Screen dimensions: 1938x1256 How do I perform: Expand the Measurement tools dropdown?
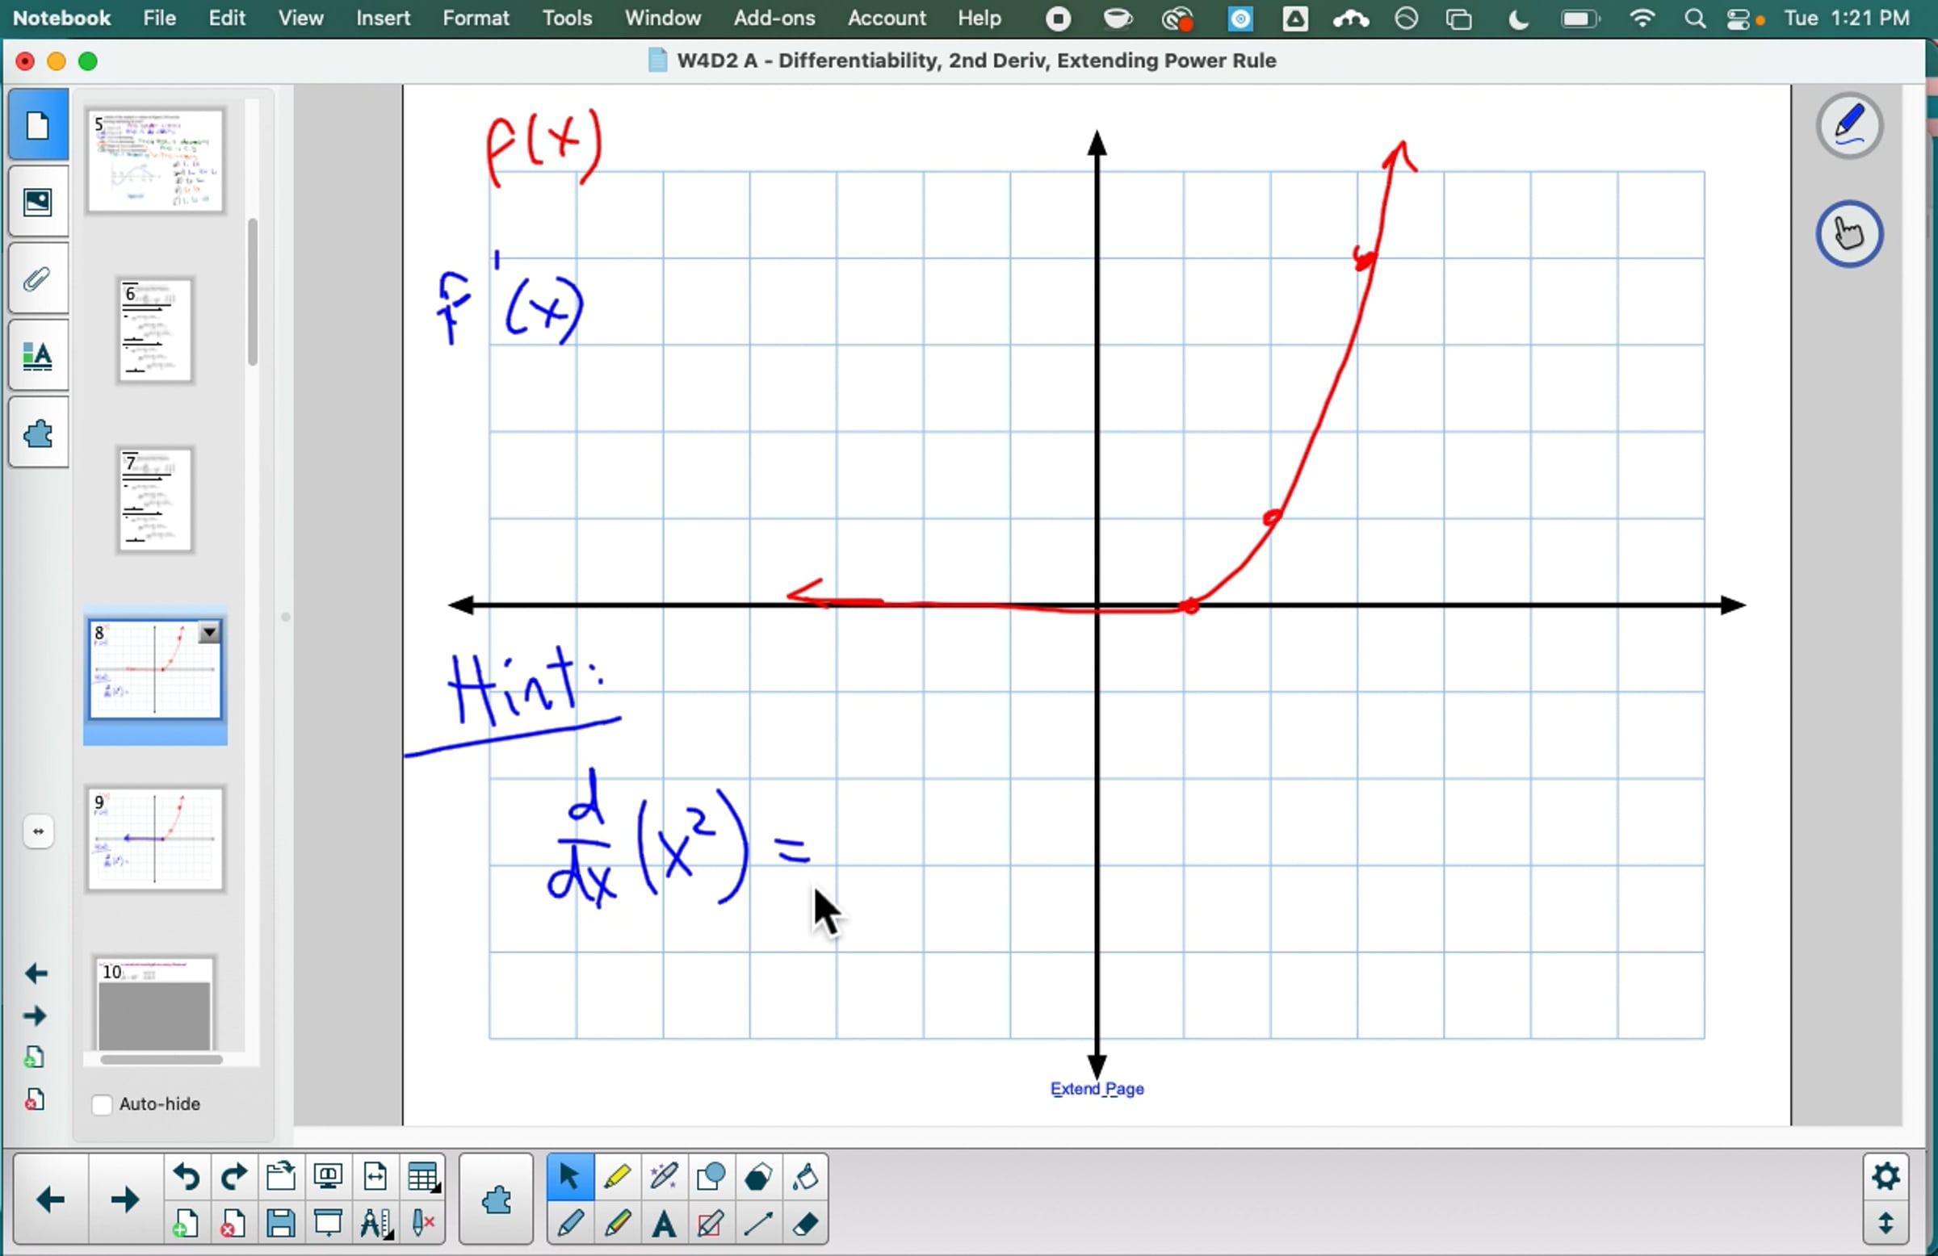(376, 1224)
